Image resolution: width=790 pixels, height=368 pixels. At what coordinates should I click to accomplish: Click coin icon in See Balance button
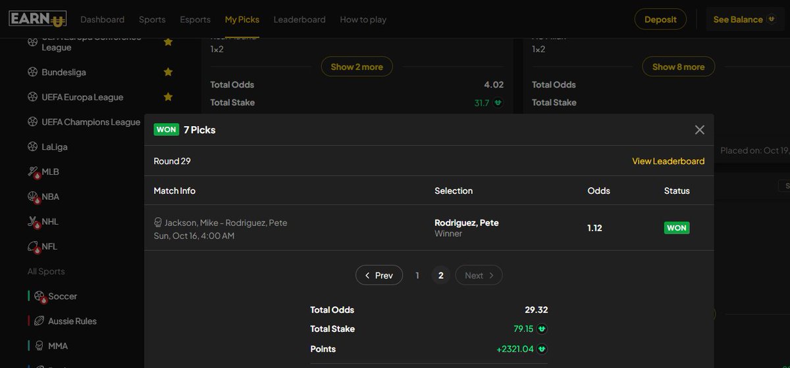click(x=770, y=19)
